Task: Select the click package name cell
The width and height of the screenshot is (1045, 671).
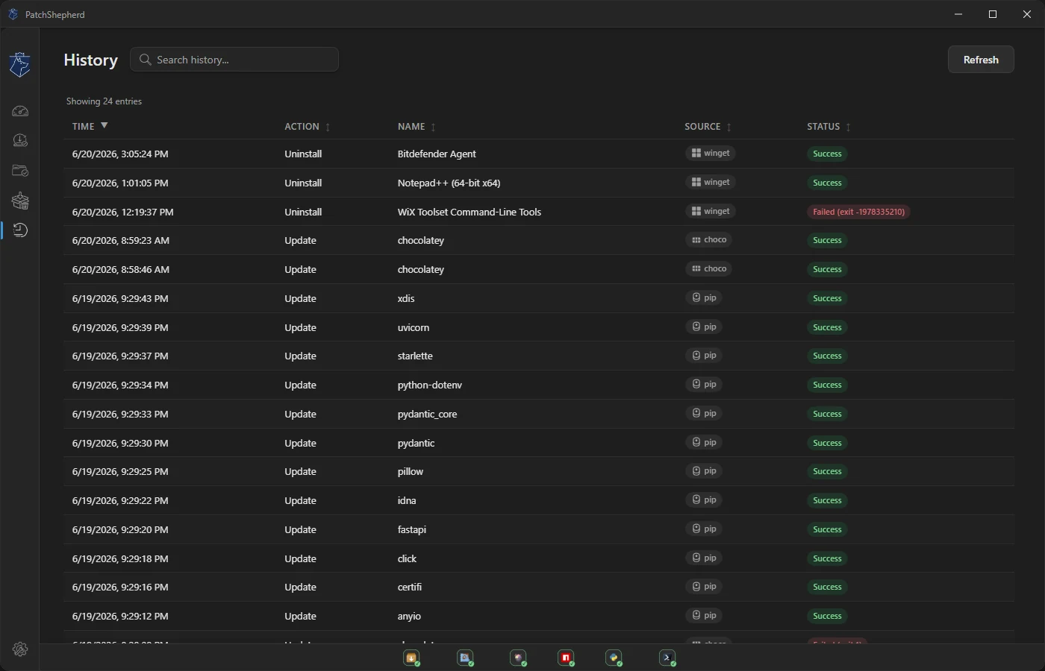Action: pyautogui.click(x=407, y=558)
